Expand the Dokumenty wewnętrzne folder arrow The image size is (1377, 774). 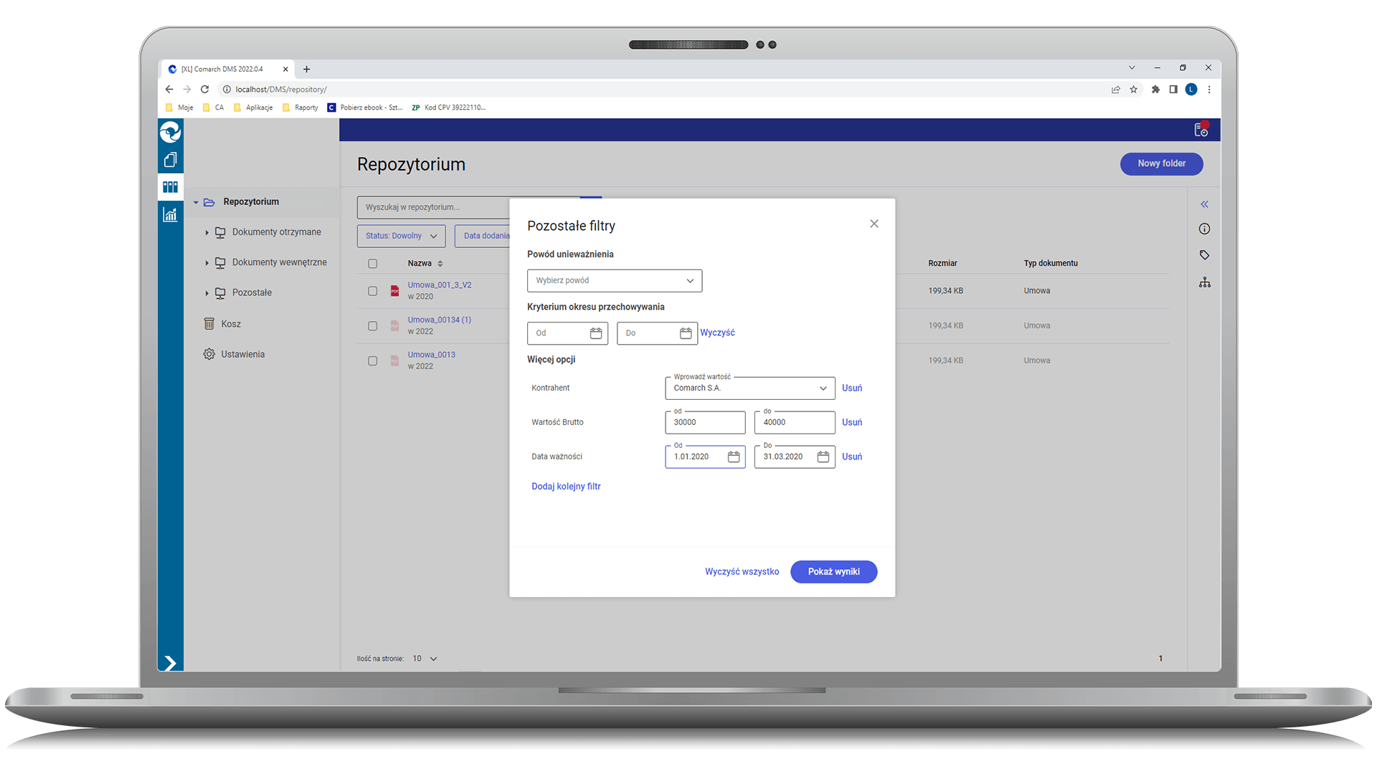click(x=207, y=263)
